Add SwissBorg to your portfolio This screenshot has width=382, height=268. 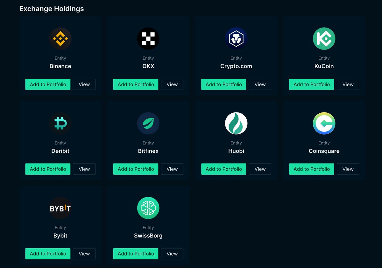[x=136, y=254]
